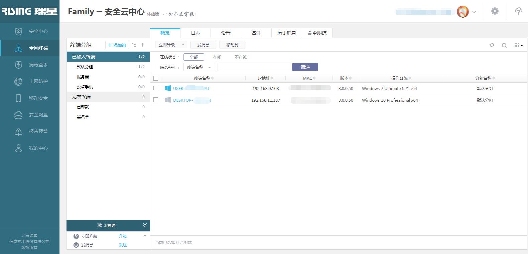Click the 移动到 button
The height and width of the screenshot is (254, 528).
[x=232, y=45]
